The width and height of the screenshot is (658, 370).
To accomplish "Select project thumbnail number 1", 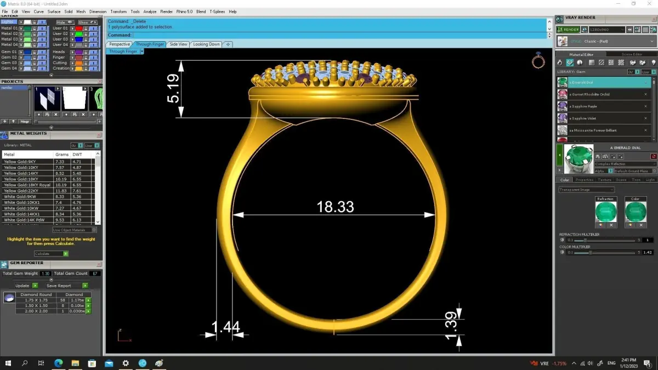I will pyautogui.click(x=47, y=99).
